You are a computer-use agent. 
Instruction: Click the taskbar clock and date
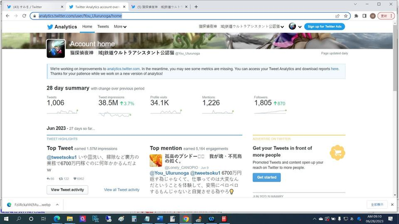pyautogui.click(x=374, y=218)
